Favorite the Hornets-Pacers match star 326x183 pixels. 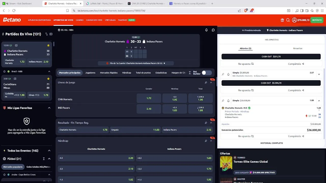(x=48, y=45)
